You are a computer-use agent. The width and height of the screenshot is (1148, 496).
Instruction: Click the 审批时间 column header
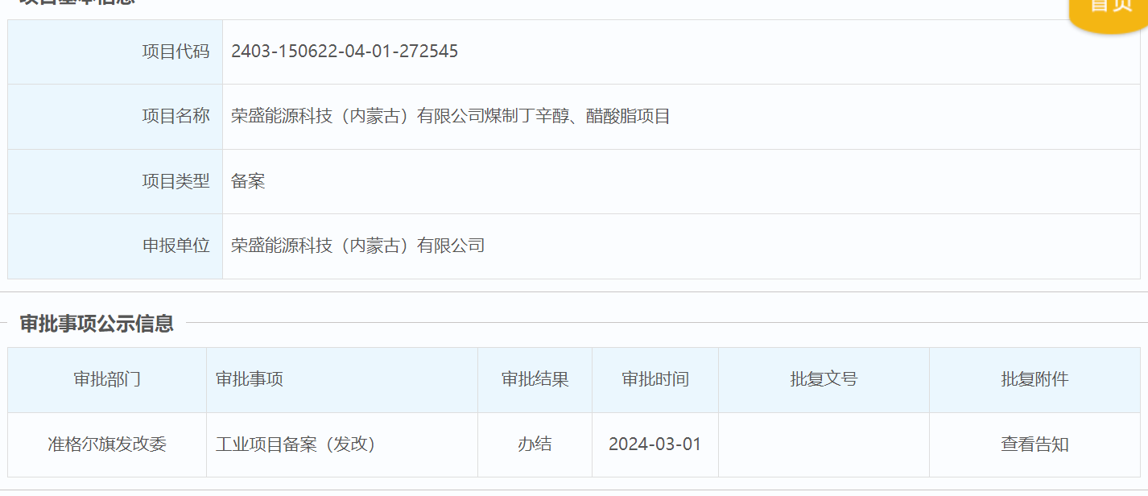click(x=655, y=379)
